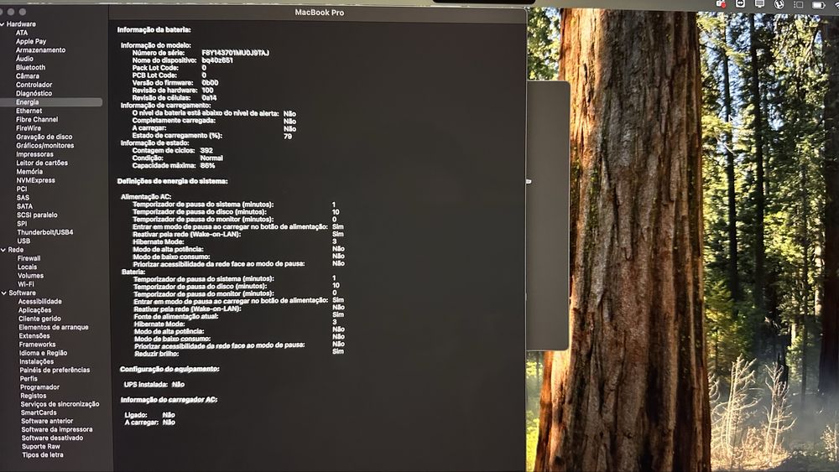The height and width of the screenshot is (472, 839).
Task: Open Leitor de cartões item
Action: [x=42, y=163]
